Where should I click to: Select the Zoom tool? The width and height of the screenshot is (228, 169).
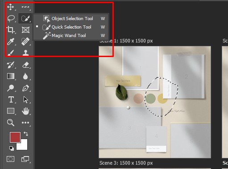[11, 123]
